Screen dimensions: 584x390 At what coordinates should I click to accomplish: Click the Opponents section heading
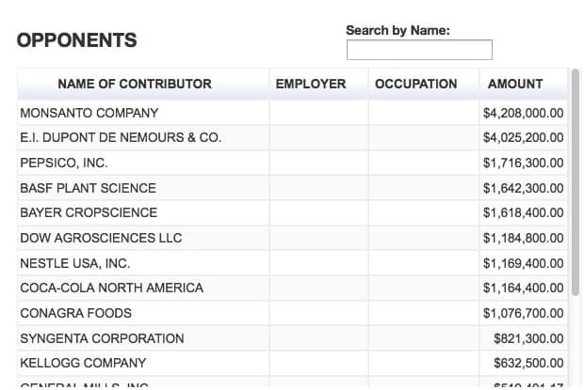pyautogui.click(x=76, y=40)
